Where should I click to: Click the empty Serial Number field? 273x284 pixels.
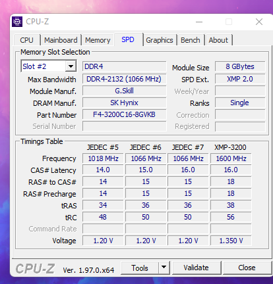tap(125, 126)
